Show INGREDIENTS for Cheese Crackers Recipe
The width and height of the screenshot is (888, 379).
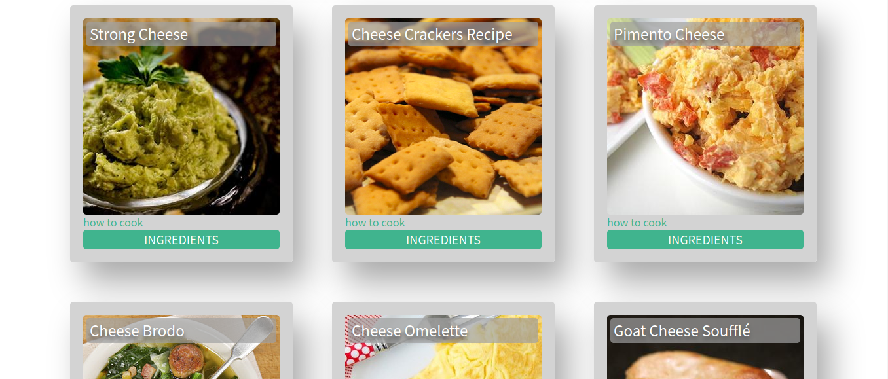tap(443, 240)
